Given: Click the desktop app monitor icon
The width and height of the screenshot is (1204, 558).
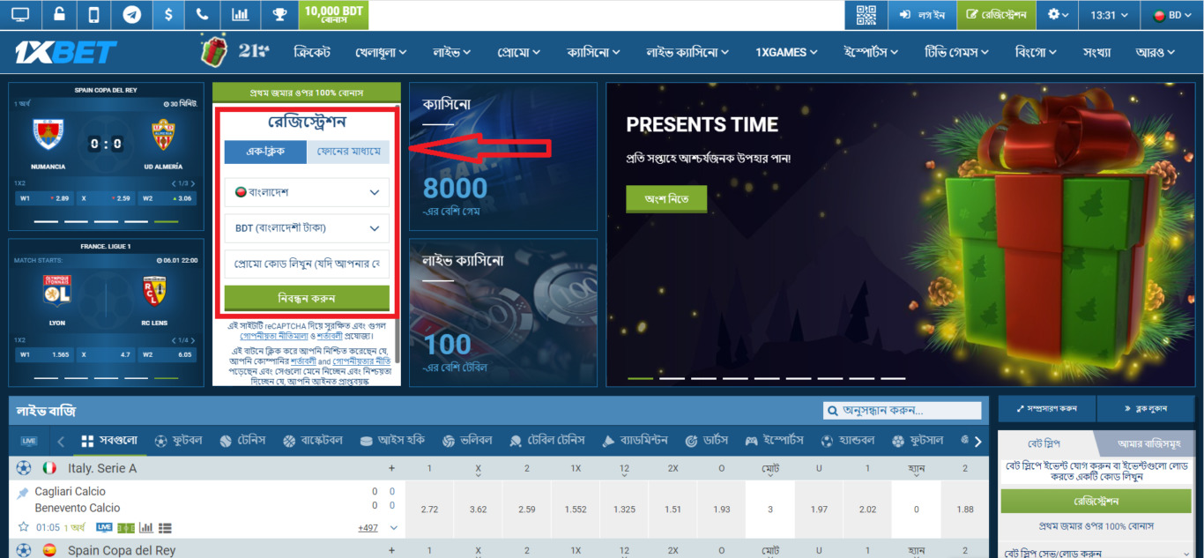Looking at the screenshot, I should [x=19, y=15].
